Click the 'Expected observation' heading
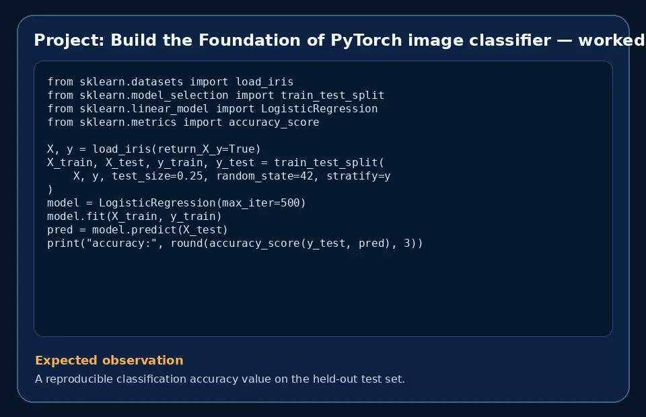This screenshot has width=646, height=417. point(109,361)
